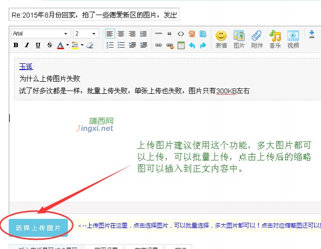The height and width of the screenshot is (249, 321).
Task: Insert a table
Action: coord(181,45)
